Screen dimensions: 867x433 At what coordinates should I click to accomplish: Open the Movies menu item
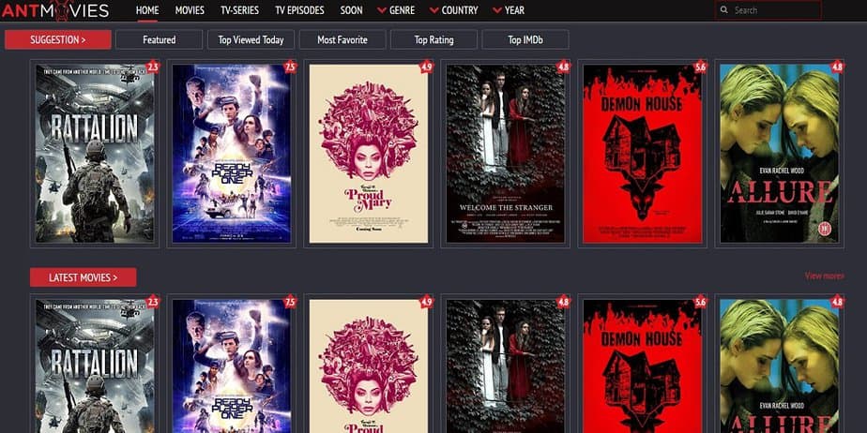(x=190, y=10)
